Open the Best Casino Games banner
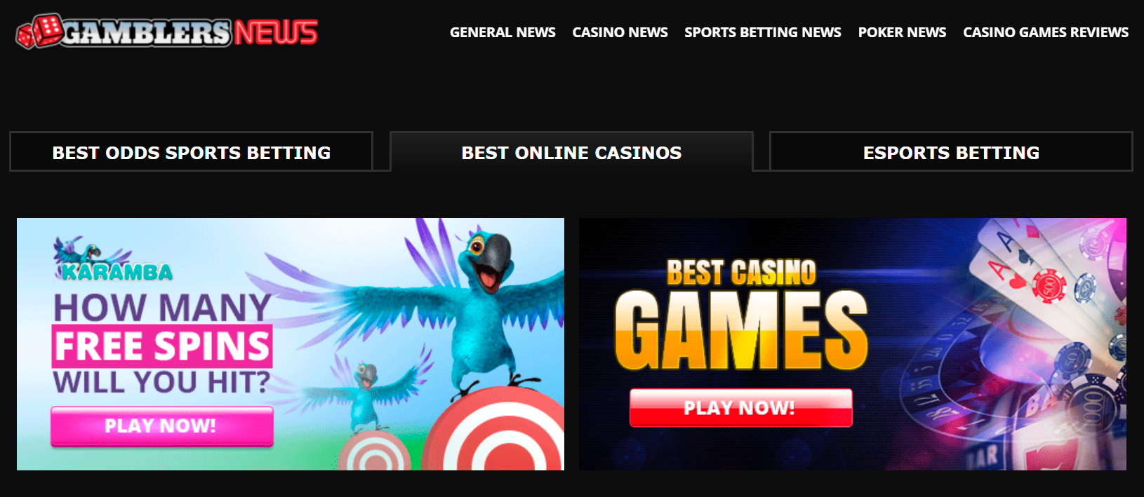Image resolution: width=1144 pixels, height=497 pixels. pos(852,344)
